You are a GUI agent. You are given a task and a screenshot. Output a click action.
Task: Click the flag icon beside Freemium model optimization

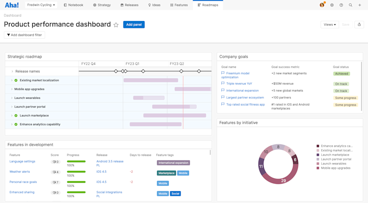pos(223,73)
